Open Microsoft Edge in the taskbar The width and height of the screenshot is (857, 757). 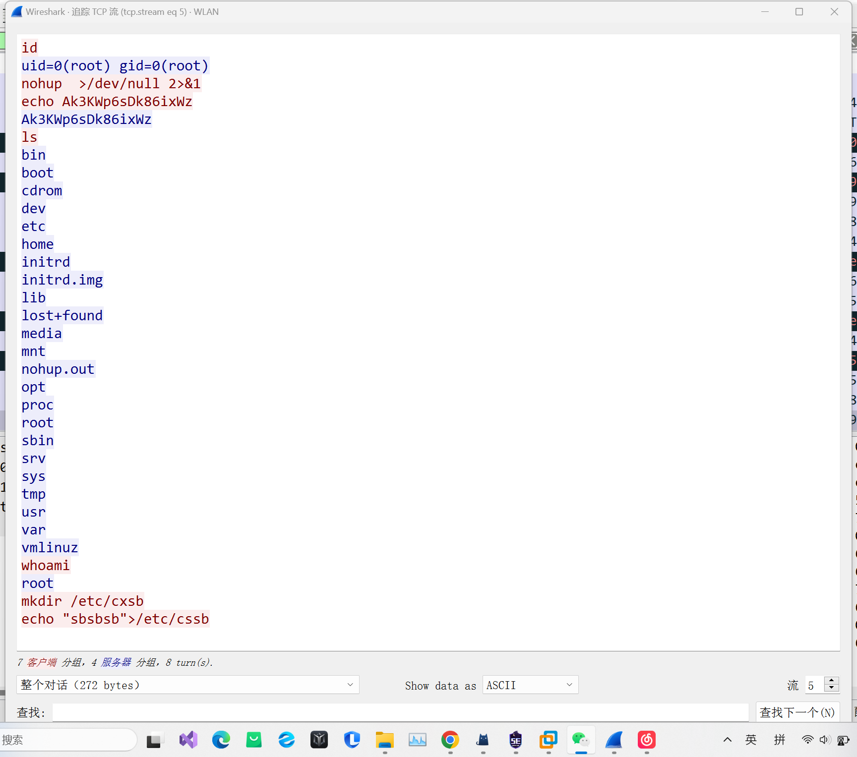tap(221, 740)
